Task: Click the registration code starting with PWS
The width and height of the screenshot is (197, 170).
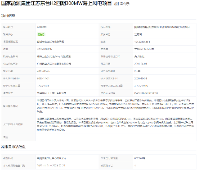Action: click(x=146, y=93)
